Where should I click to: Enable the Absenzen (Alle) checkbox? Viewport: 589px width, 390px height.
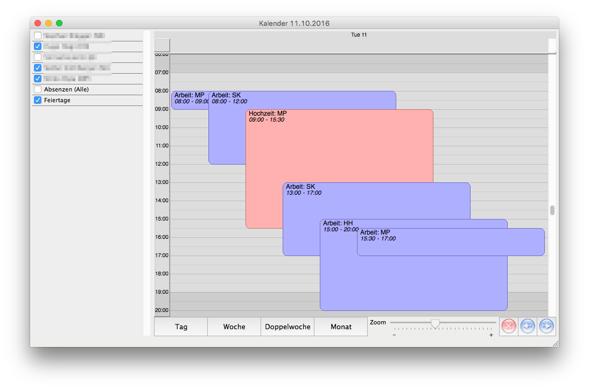(x=38, y=89)
